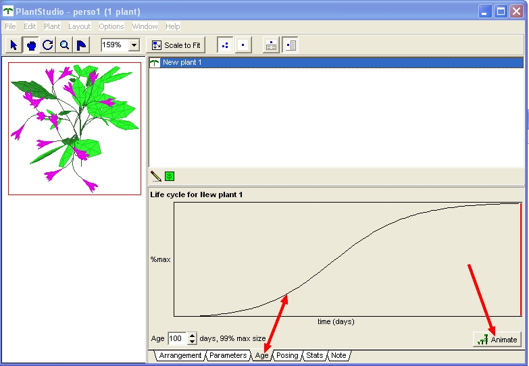This screenshot has width=529, height=366.
Task: Click the 159% zoom field
Action: click(115, 45)
